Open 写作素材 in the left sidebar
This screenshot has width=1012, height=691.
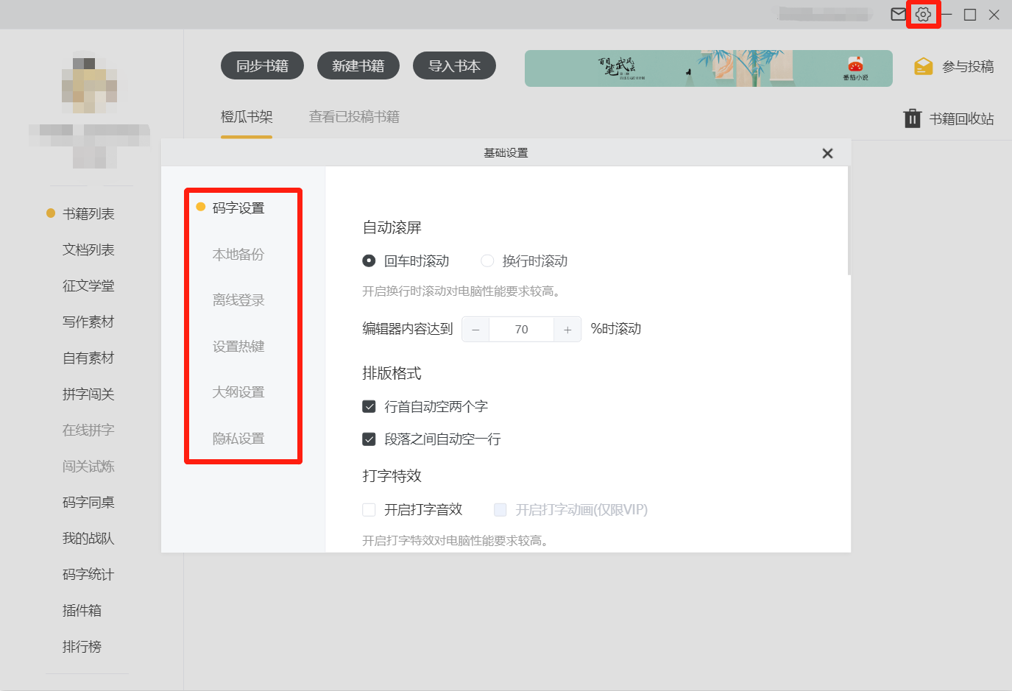click(x=88, y=322)
